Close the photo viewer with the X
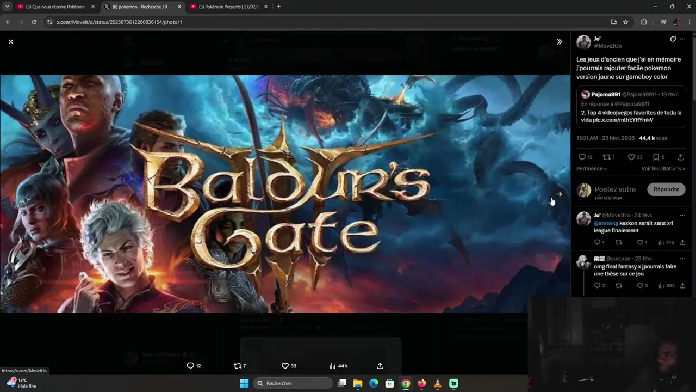The height and width of the screenshot is (392, 696). [10, 41]
